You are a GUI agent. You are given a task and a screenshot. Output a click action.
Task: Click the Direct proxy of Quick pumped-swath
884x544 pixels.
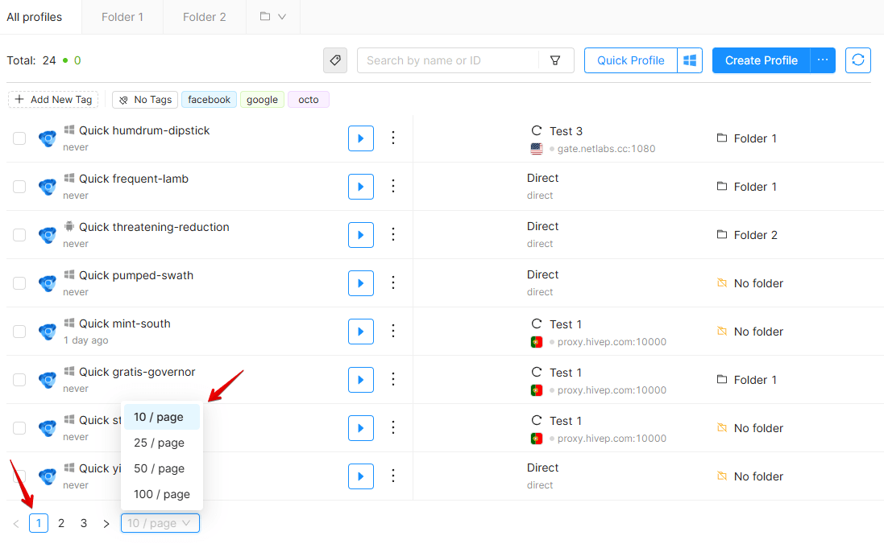pyautogui.click(x=542, y=274)
